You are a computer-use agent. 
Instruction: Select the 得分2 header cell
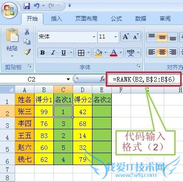click(83, 99)
